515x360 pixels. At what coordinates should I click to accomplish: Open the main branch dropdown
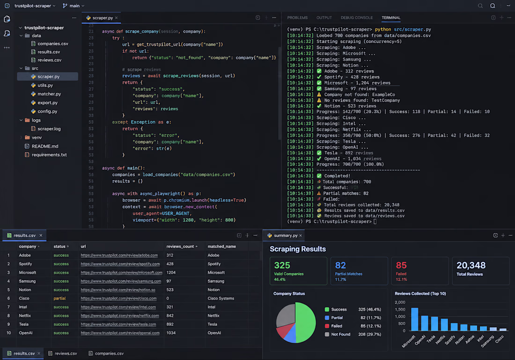pos(74,6)
